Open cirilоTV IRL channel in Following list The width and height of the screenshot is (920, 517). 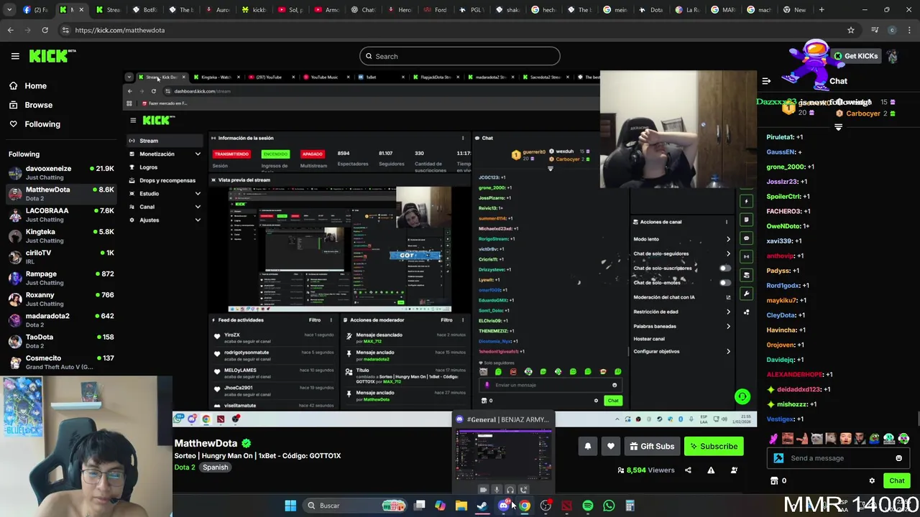coord(61,256)
